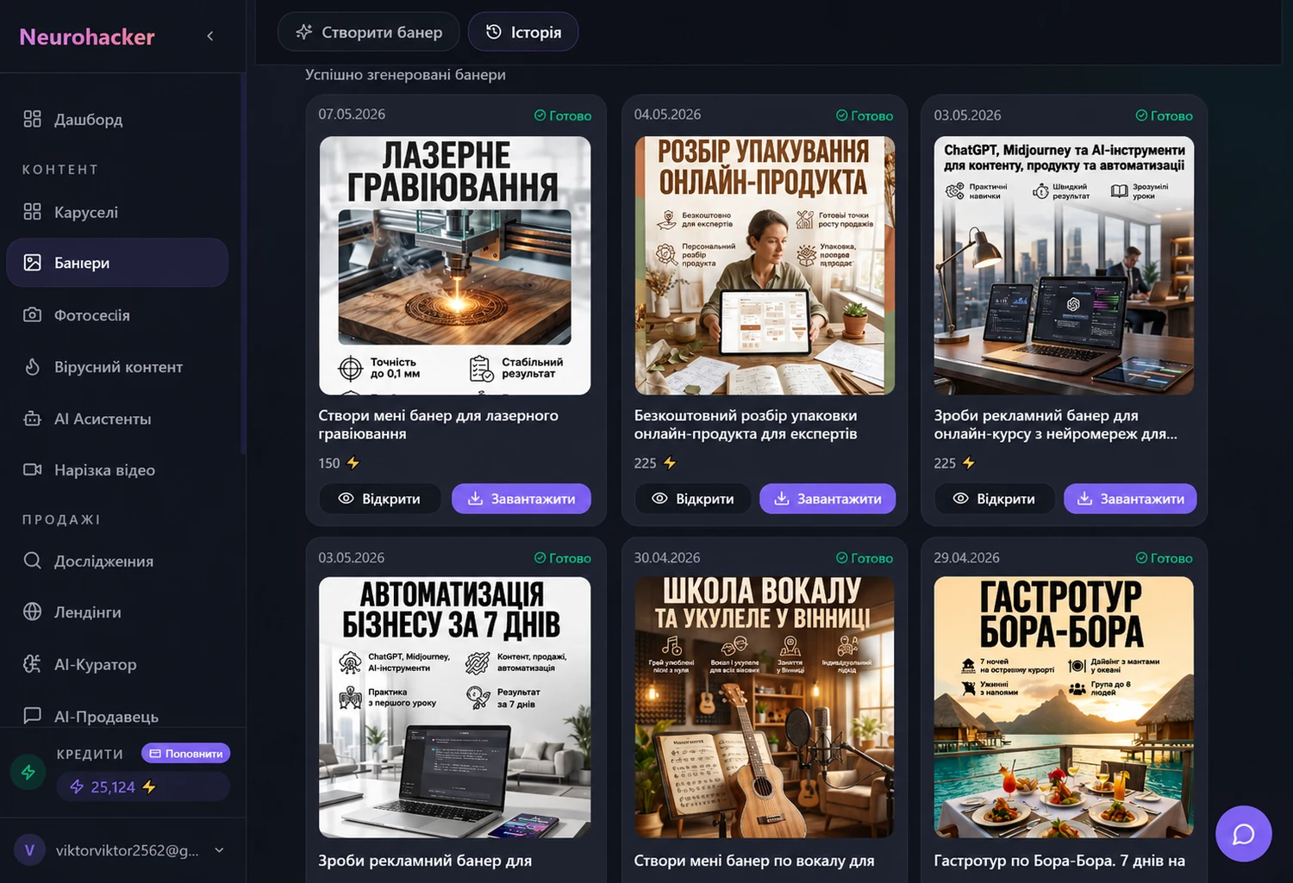Click the Готово status on 29.04.2026 card
Image resolution: width=1293 pixels, height=883 pixels.
pos(1165,558)
